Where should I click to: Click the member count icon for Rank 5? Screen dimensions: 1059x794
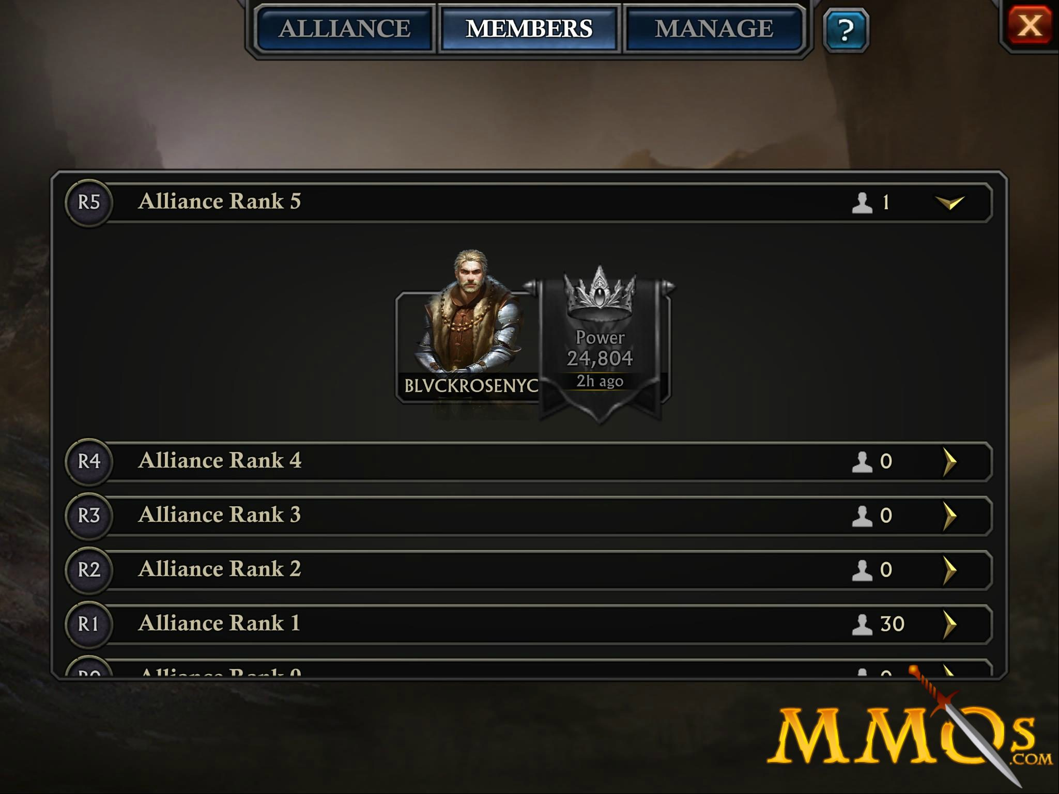pos(862,203)
